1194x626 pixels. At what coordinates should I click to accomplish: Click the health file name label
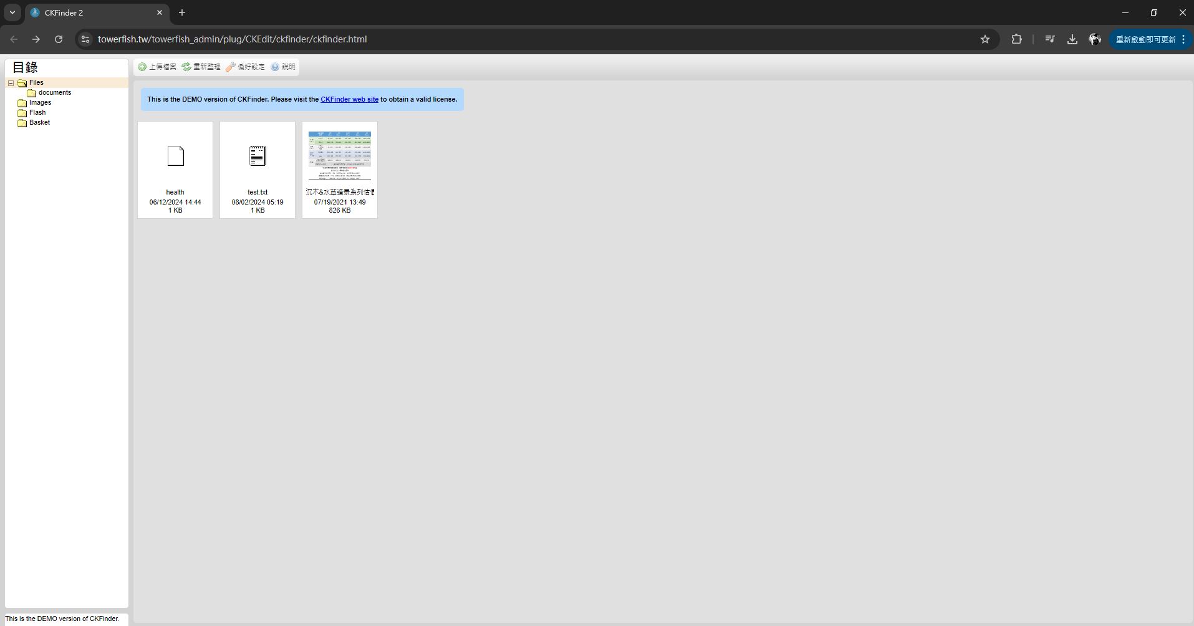point(175,192)
